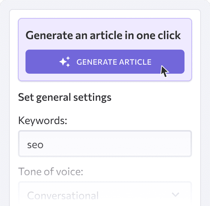Click the 'Keywords:' label

pyautogui.click(x=43, y=121)
